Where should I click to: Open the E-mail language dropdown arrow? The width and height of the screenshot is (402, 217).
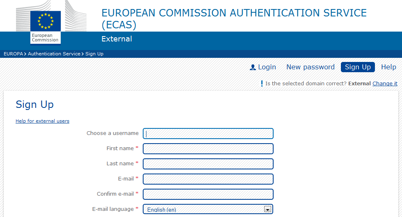[x=267, y=209]
